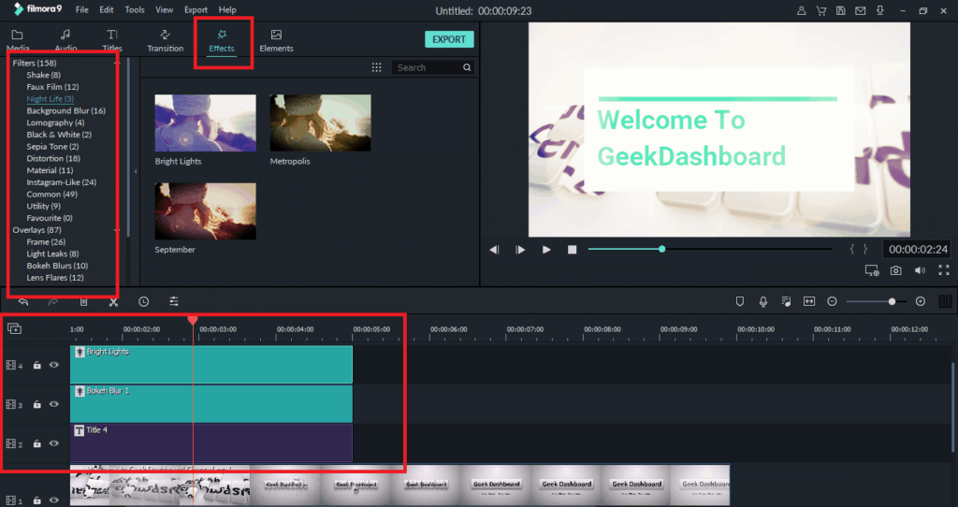Click the add marker icon

pos(740,301)
